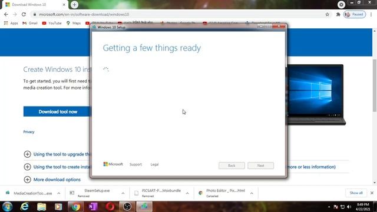Open the media player taskbar icon
Image resolution: width=377 pixels, height=212 pixels.
(58, 207)
